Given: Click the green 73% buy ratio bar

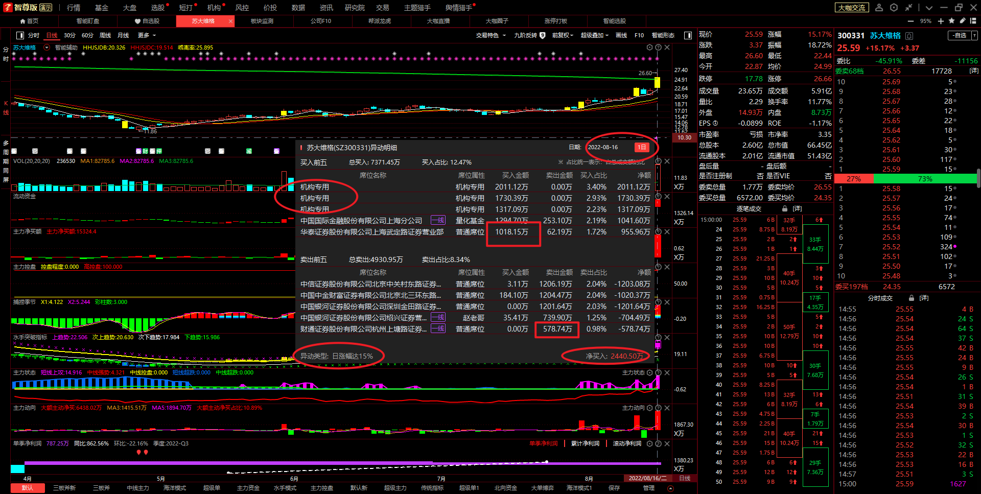Looking at the screenshot, I should point(925,179).
